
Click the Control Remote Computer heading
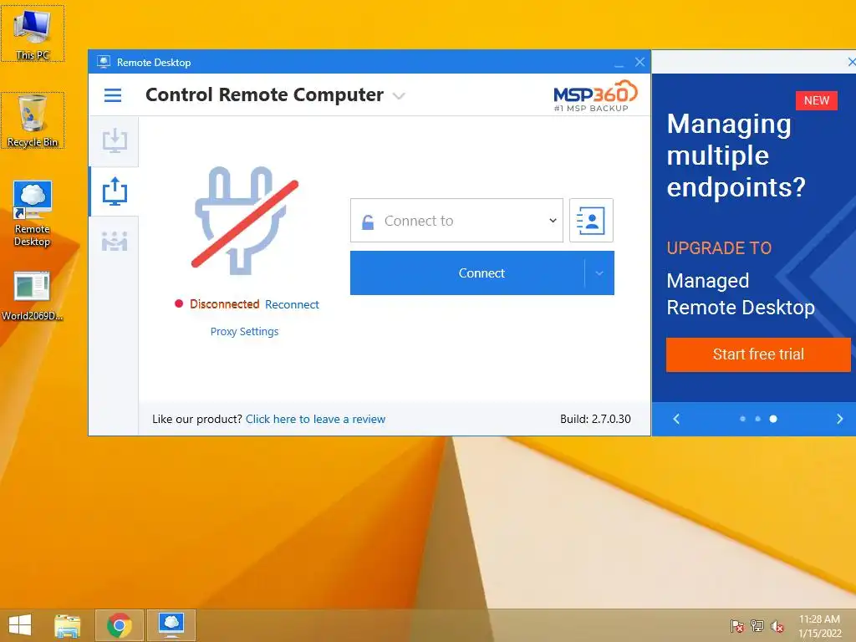(x=264, y=94)
